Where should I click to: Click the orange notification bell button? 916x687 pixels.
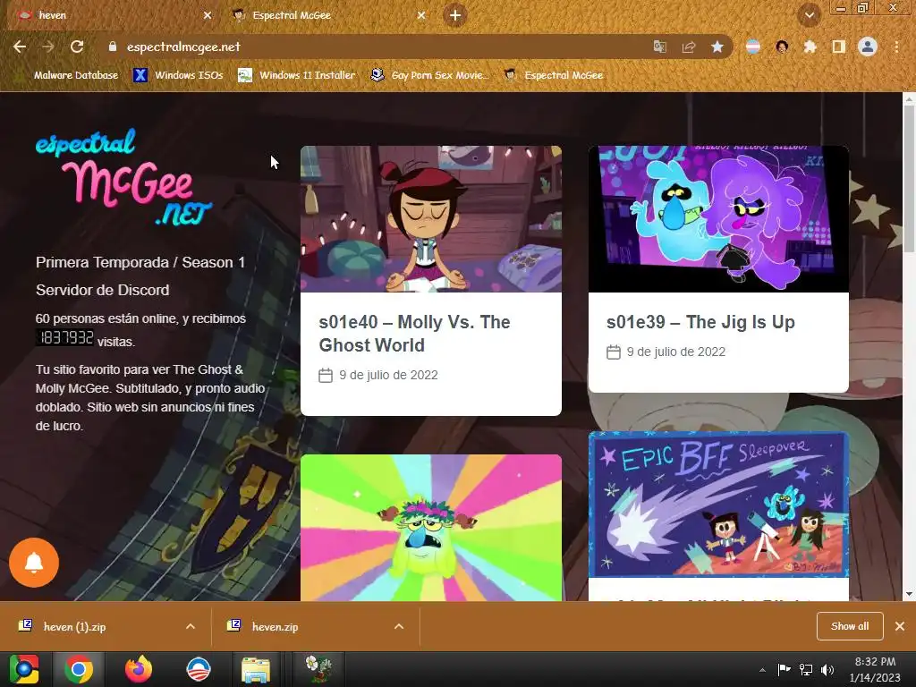point(34,563)
